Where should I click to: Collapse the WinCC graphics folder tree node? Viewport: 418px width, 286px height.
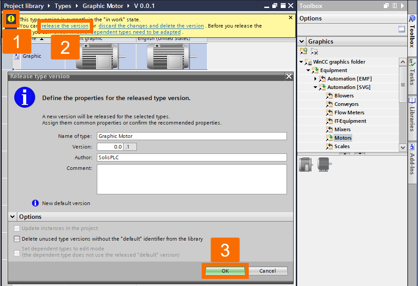pyautogui.click(x=301, y=61)
